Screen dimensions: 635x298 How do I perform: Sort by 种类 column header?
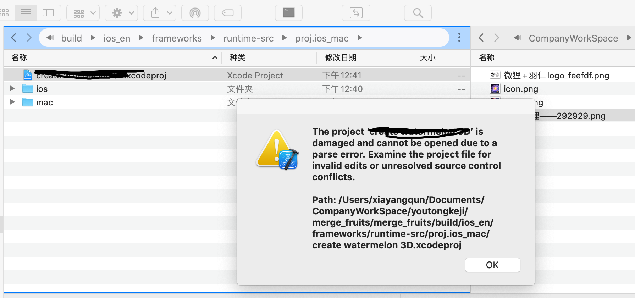coord(238,57)
